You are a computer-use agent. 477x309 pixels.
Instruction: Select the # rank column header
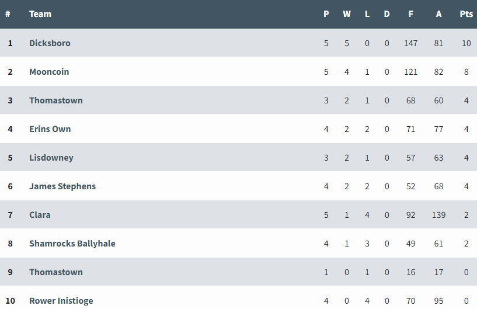(8, 14)
